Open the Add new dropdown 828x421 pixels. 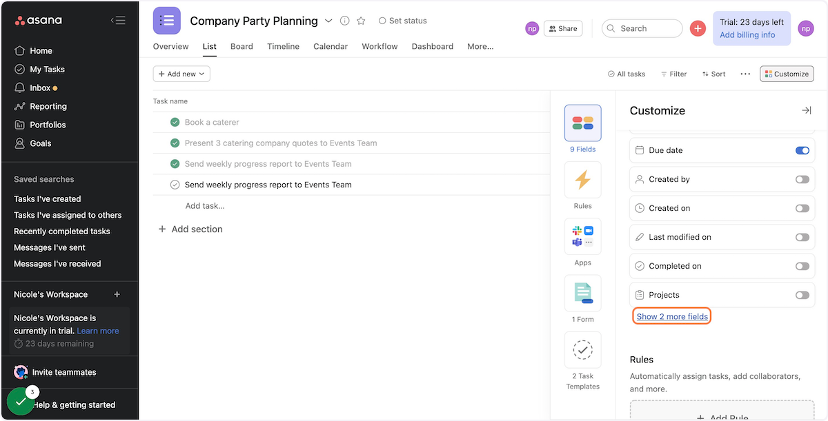coord(181,74)
